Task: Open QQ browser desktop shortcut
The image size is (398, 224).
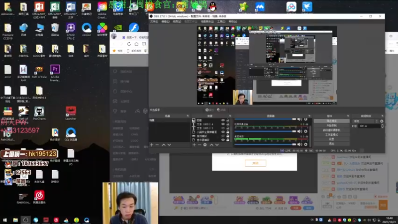Action: [x=71, y=134]
